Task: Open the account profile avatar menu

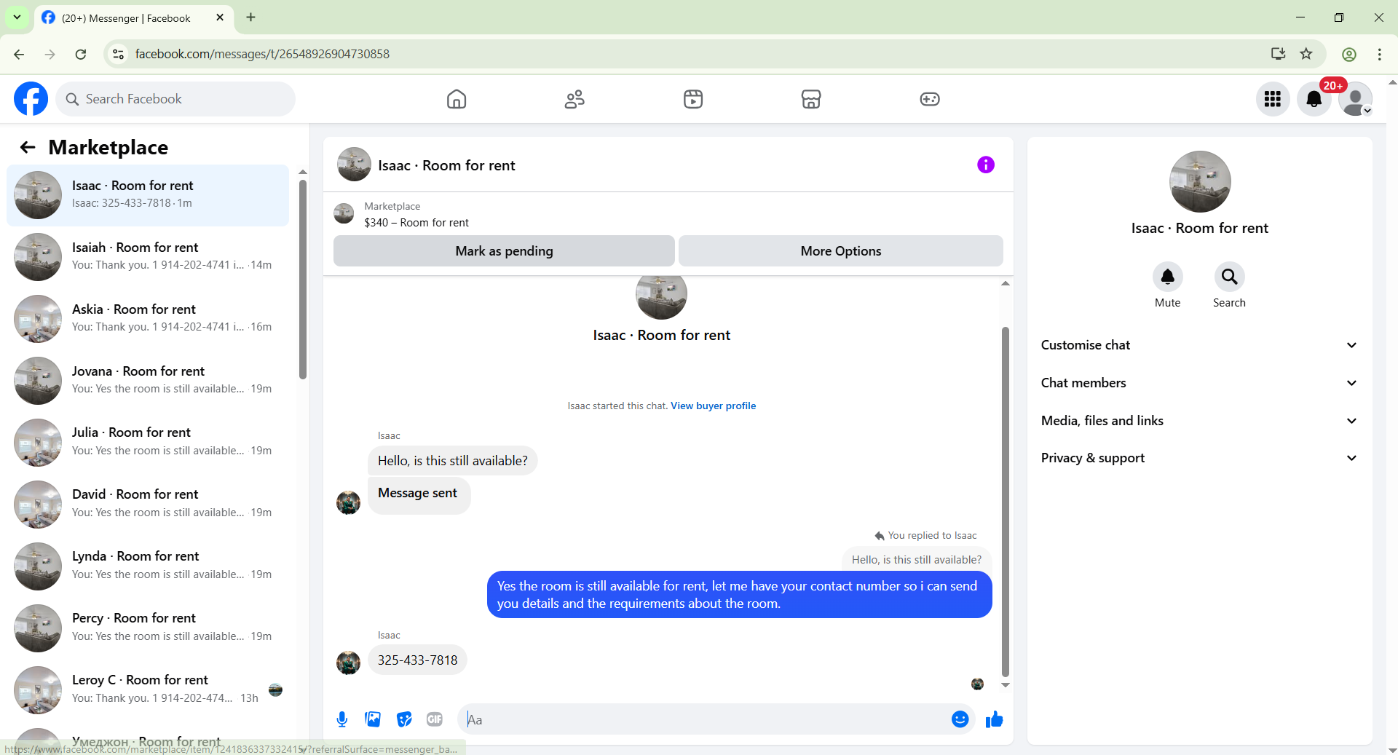Action: (1356, 99)
